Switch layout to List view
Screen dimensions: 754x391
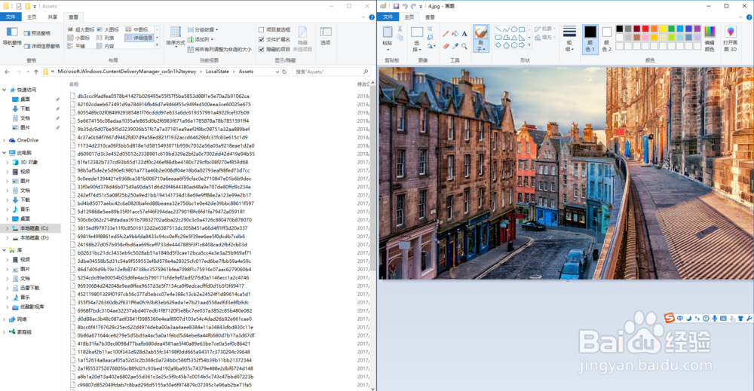(x=106, y=38)
